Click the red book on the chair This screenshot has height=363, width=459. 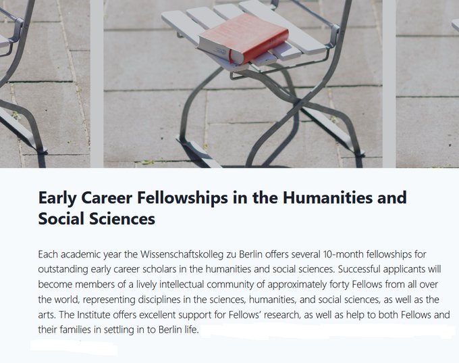tap(243, 38)
